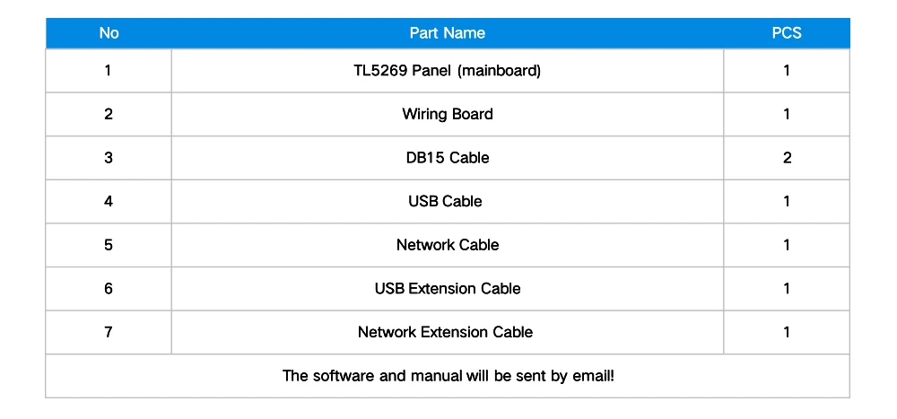Click row number 5 in No column
Viewport: 897px width, 419px height.
pyautogui.click(x=109, y=245)
